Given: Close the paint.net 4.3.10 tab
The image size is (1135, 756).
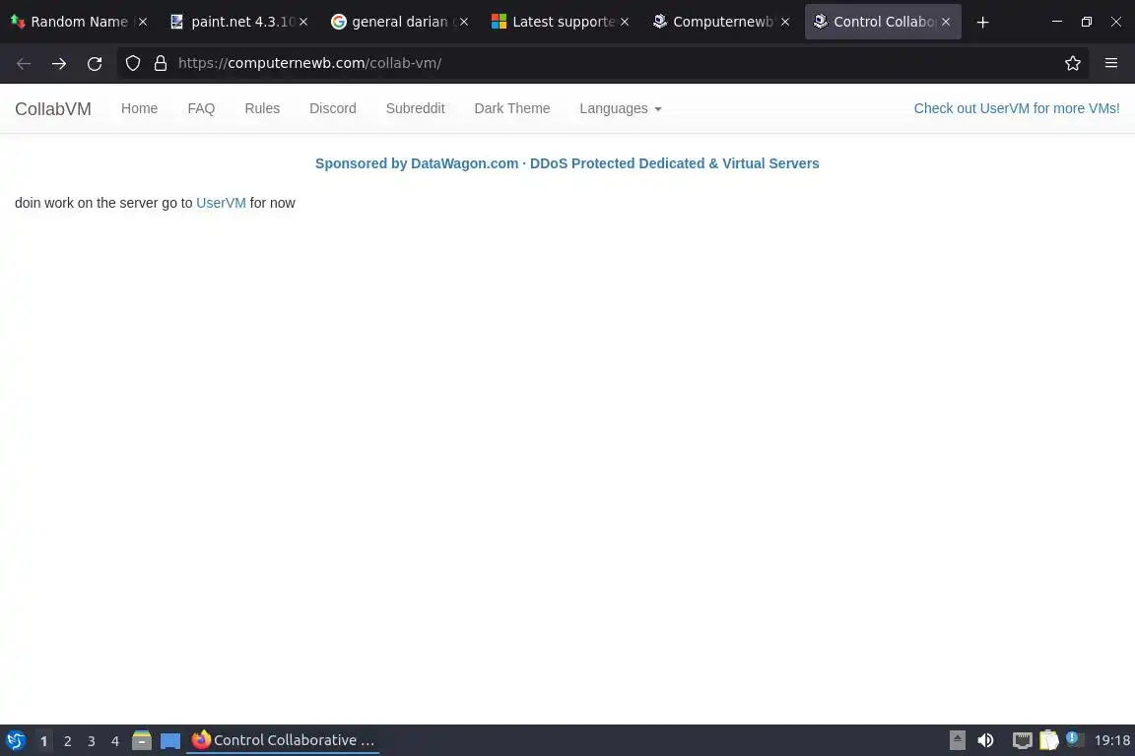Looking at the screenshot, I should tap(303, 22).
